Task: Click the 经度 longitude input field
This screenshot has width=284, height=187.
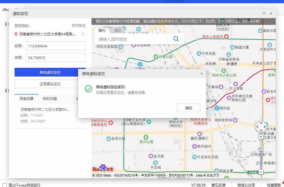Action: coord(56,46)
